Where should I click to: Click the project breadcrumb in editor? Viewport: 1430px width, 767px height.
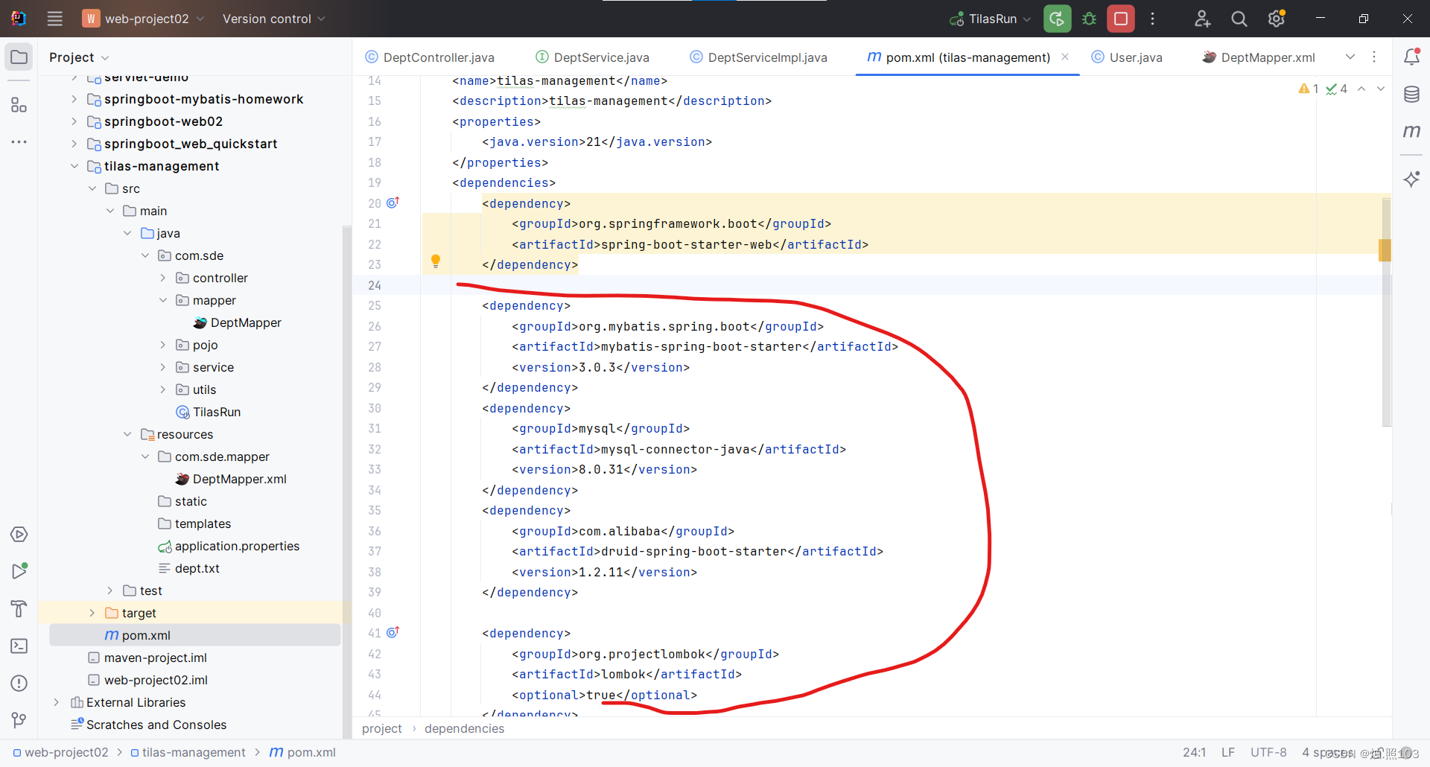382,728
